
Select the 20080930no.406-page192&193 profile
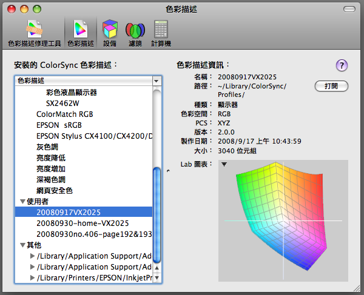(x=94, y=234)
